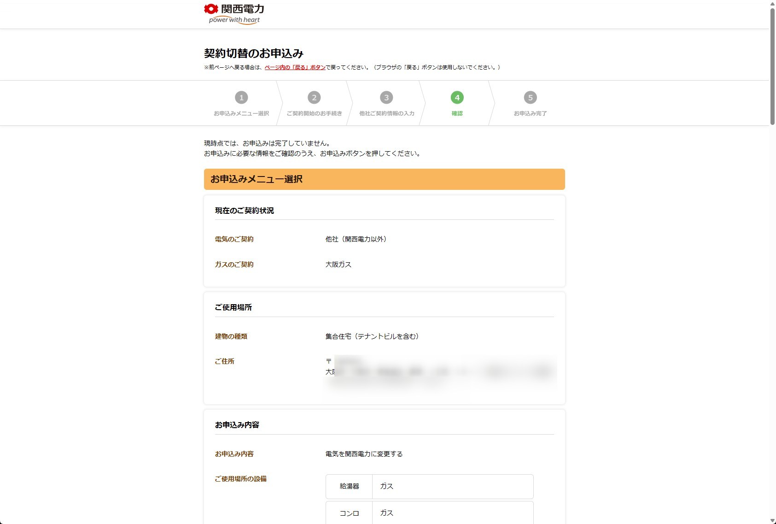The image size is (776, 524).
Task: Click the step 3 circle icon
Action: click(x=386, y=98)
